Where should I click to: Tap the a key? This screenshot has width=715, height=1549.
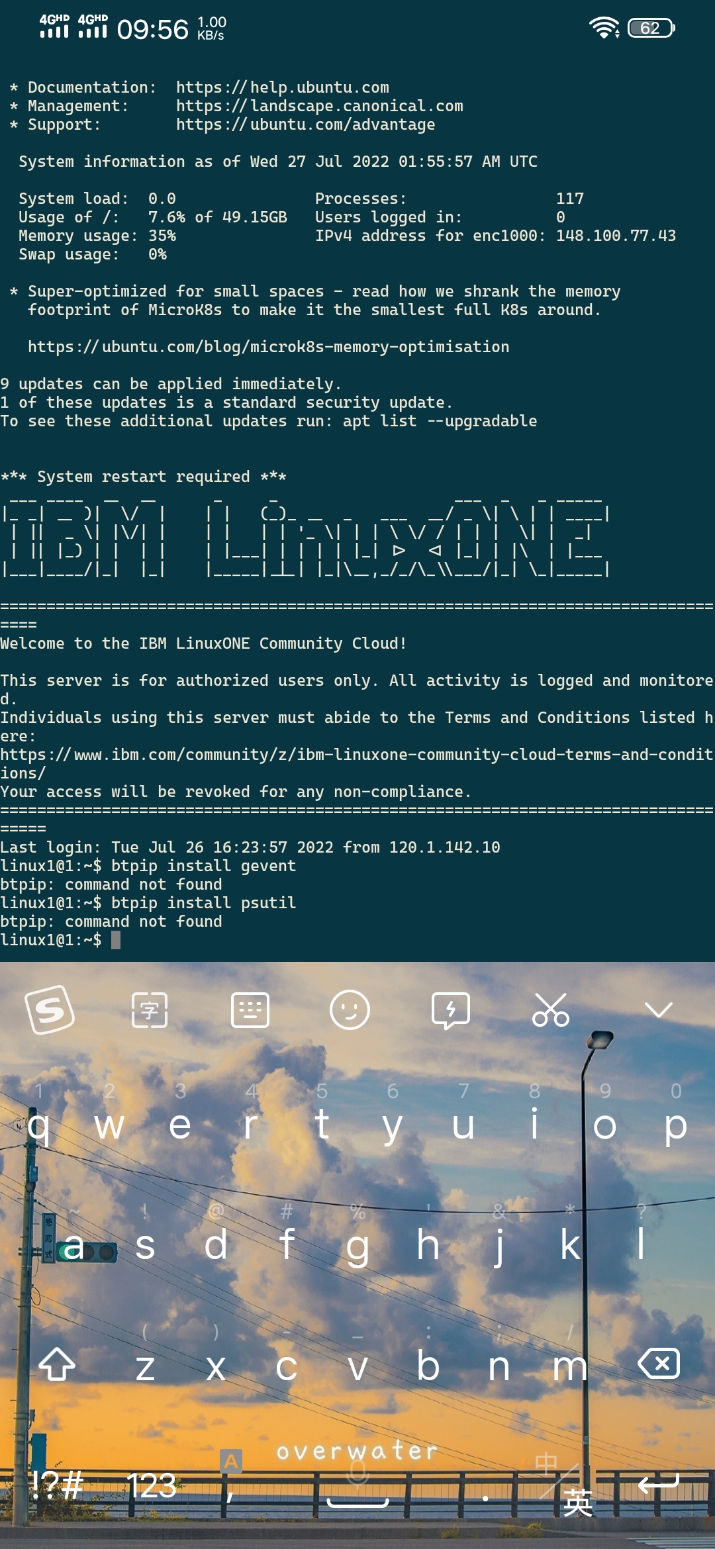coord(74,1246)
